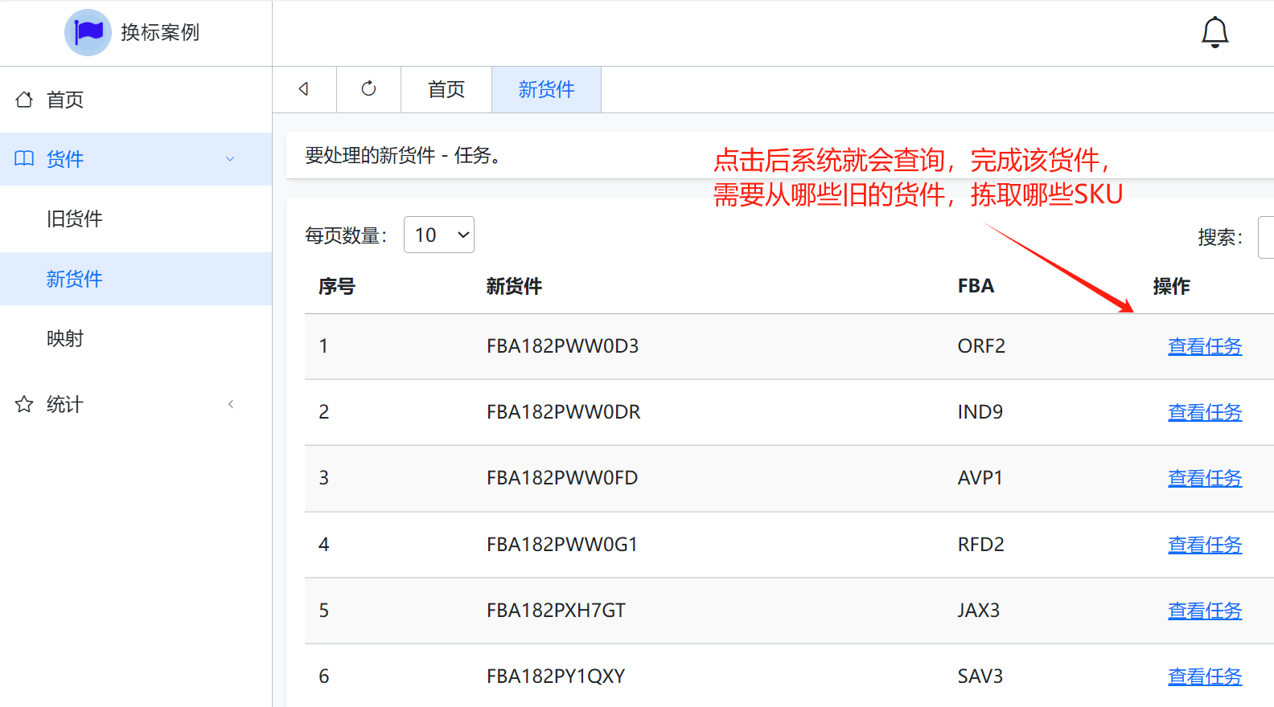Click shipment ID FBA182PY1QXY
This screenshot has width=1274, height=707.
point(556,676)
